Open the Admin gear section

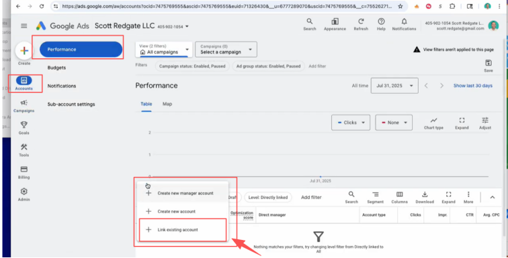coord(24,195)
